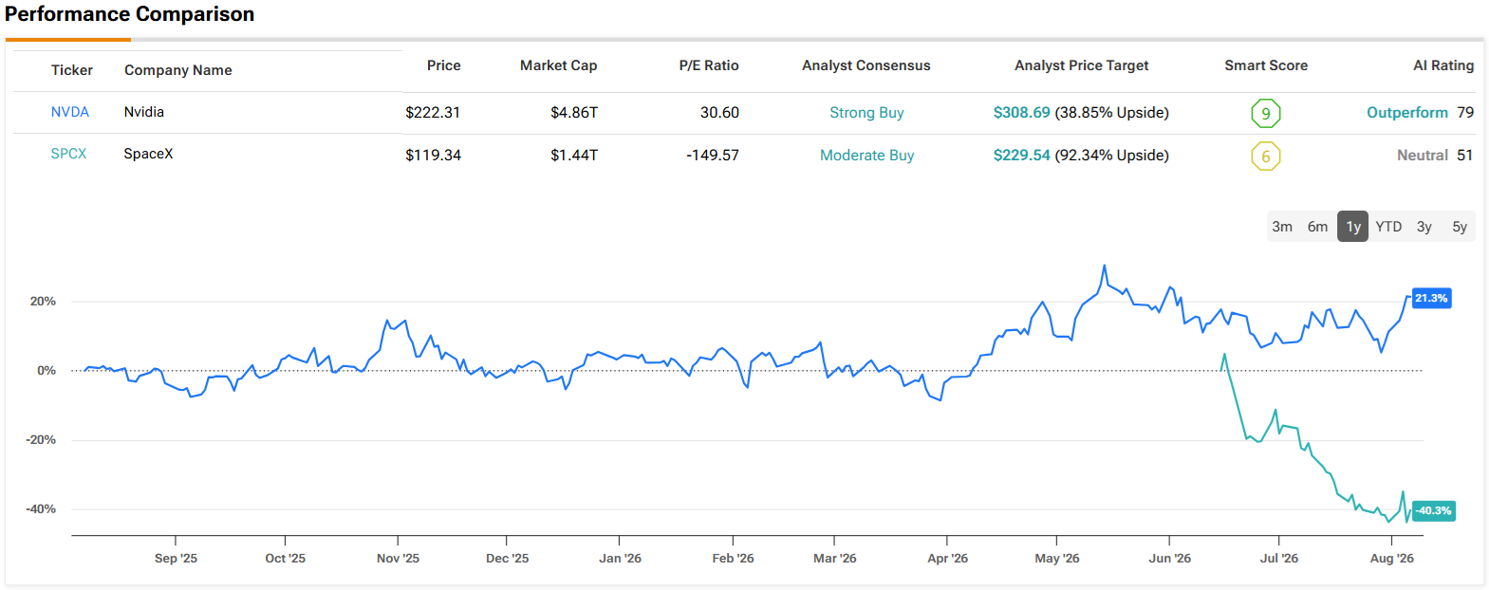Click the Smart Score column header
The height and width of the screenshot is (590, 1489).
[1266, 65]
